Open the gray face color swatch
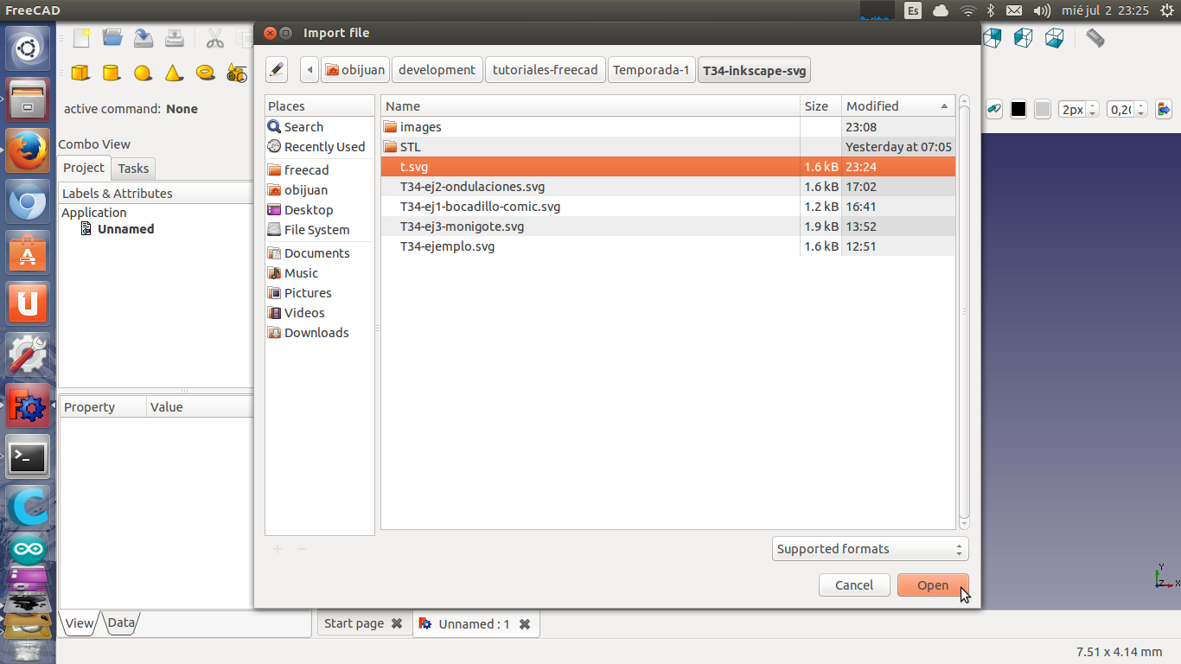 point(1043,109)
